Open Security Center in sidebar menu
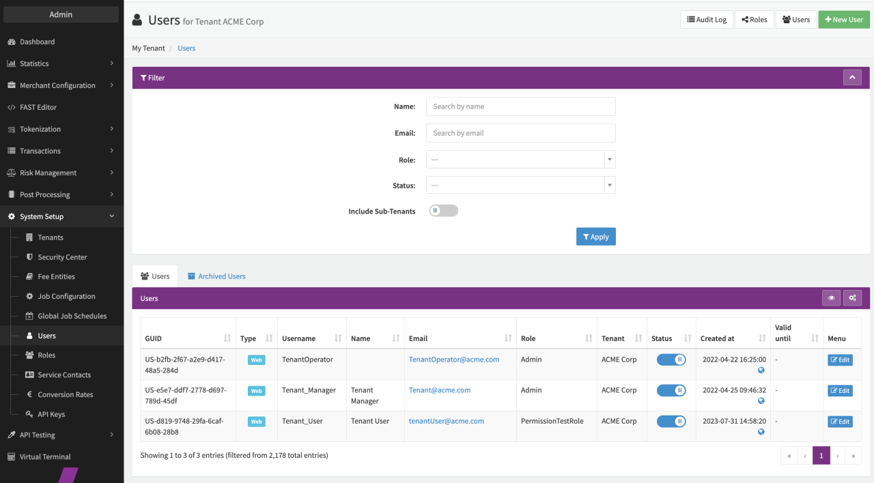Screen dimensions: 874x483 [x=62, y=257]
